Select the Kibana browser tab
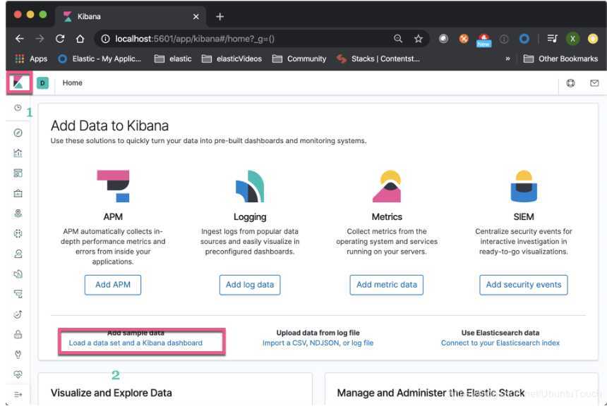 (x=130, y=16)
